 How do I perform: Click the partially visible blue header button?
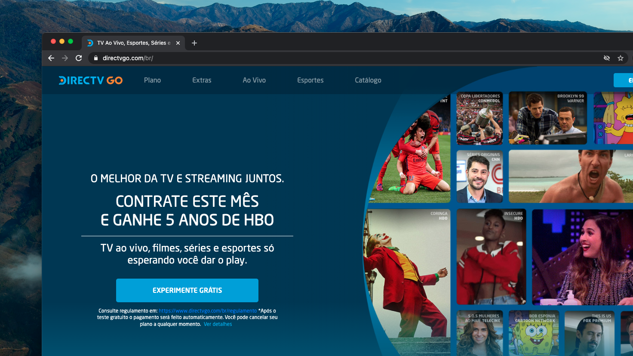tap(623, 80)
